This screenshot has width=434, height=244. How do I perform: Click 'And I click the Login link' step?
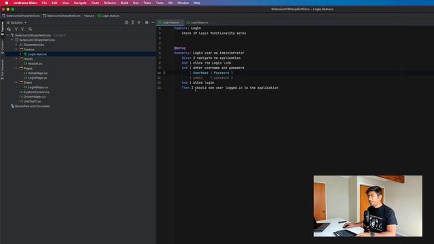pyautogui.click(x=206, y=63)
